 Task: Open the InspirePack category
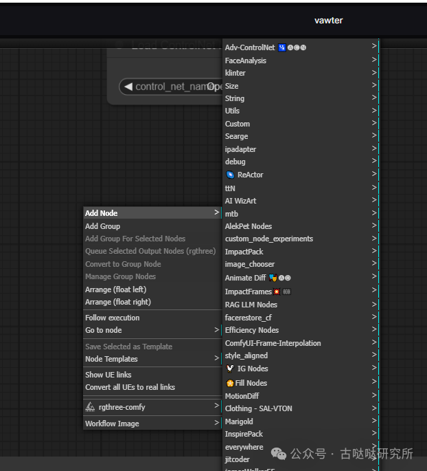click(x=301, y=434)
